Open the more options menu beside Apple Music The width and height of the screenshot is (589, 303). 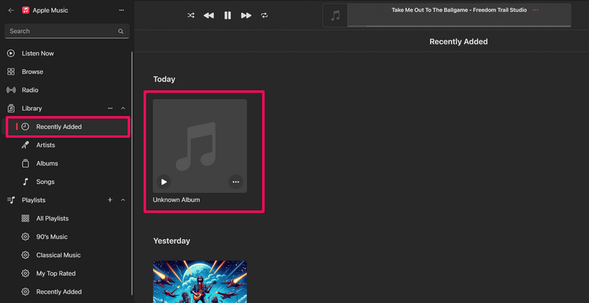tap(121, 10)
